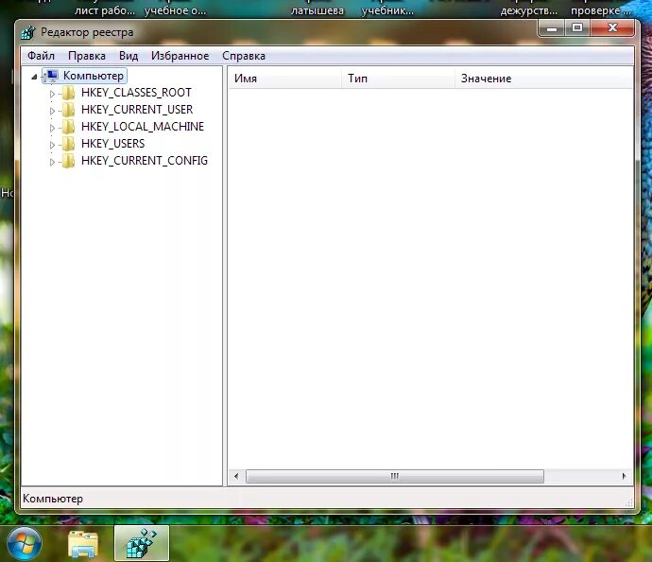Click the horizontal scrollbar right arrow
Viewport: 652px width, 562px height.
[624, 476]
